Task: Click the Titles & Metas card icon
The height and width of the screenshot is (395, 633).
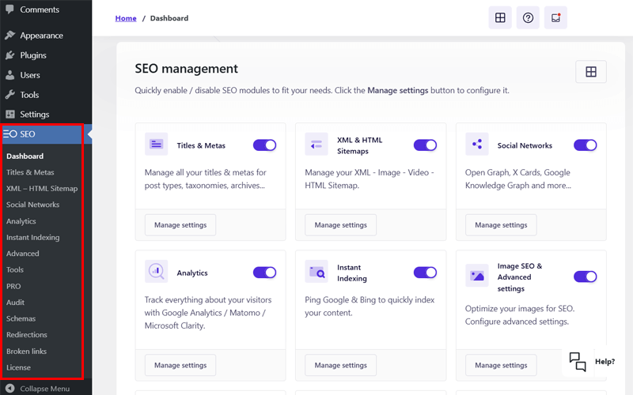Action: click(156, 144)
